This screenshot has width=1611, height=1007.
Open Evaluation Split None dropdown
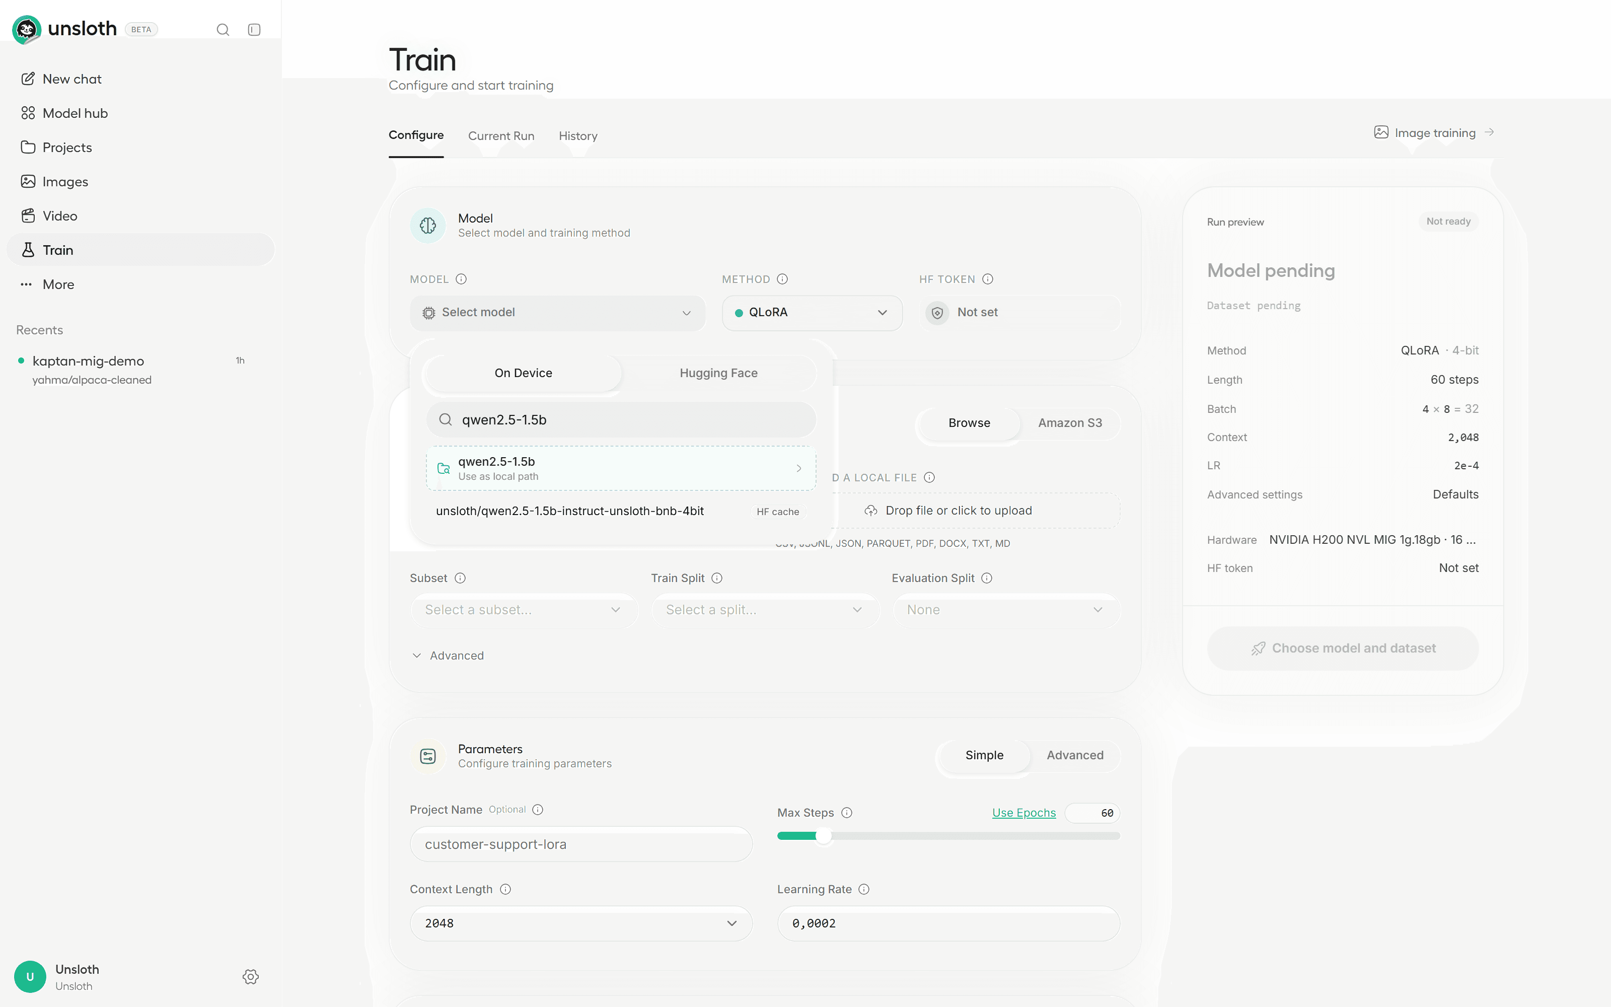tap(1005, 610)
